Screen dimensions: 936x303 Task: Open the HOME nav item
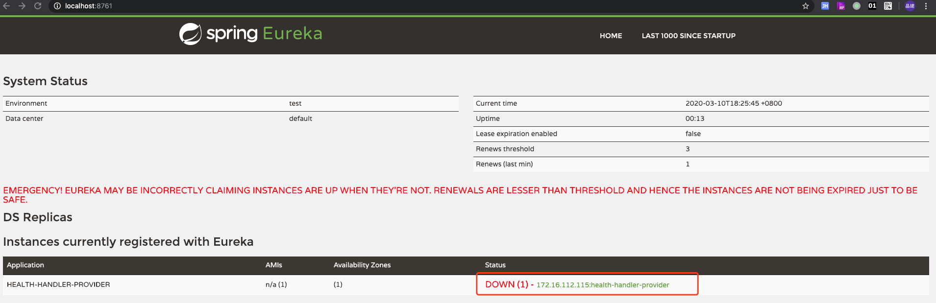(x=611, y=36)
